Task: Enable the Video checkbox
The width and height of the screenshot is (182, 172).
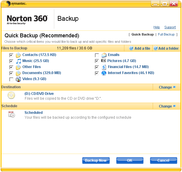Action: pyautogui.click(x=11, y=80)
